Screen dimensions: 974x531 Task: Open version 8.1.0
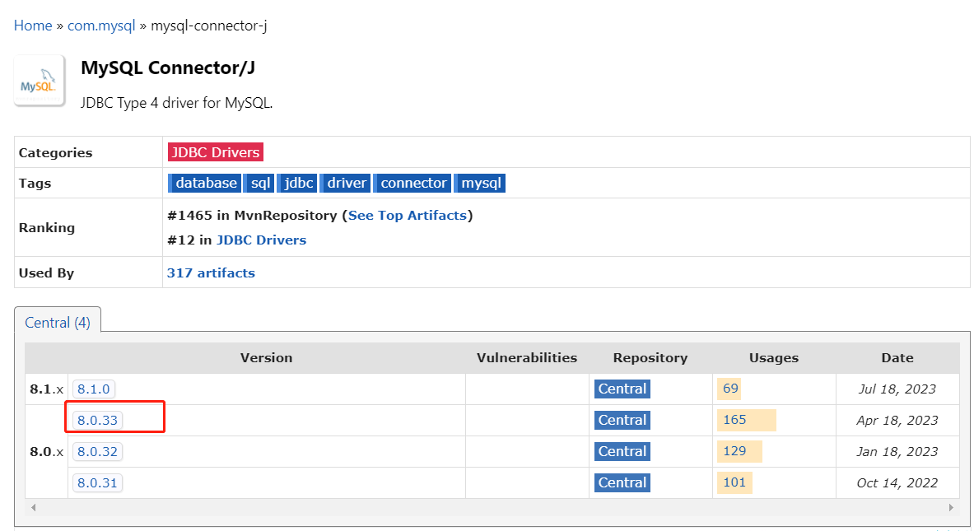point(94,389)
